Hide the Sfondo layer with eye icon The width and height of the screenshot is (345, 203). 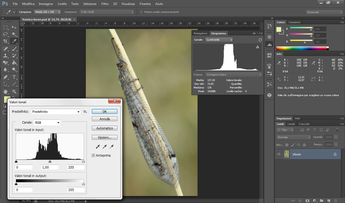point(279,154)
